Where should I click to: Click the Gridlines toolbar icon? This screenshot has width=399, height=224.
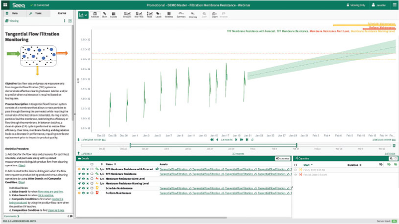tap(169, 15)
